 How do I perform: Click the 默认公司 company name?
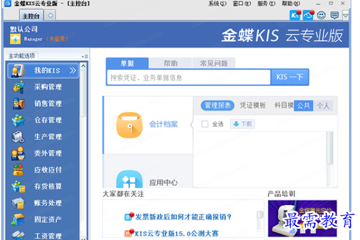coord(24,29)
